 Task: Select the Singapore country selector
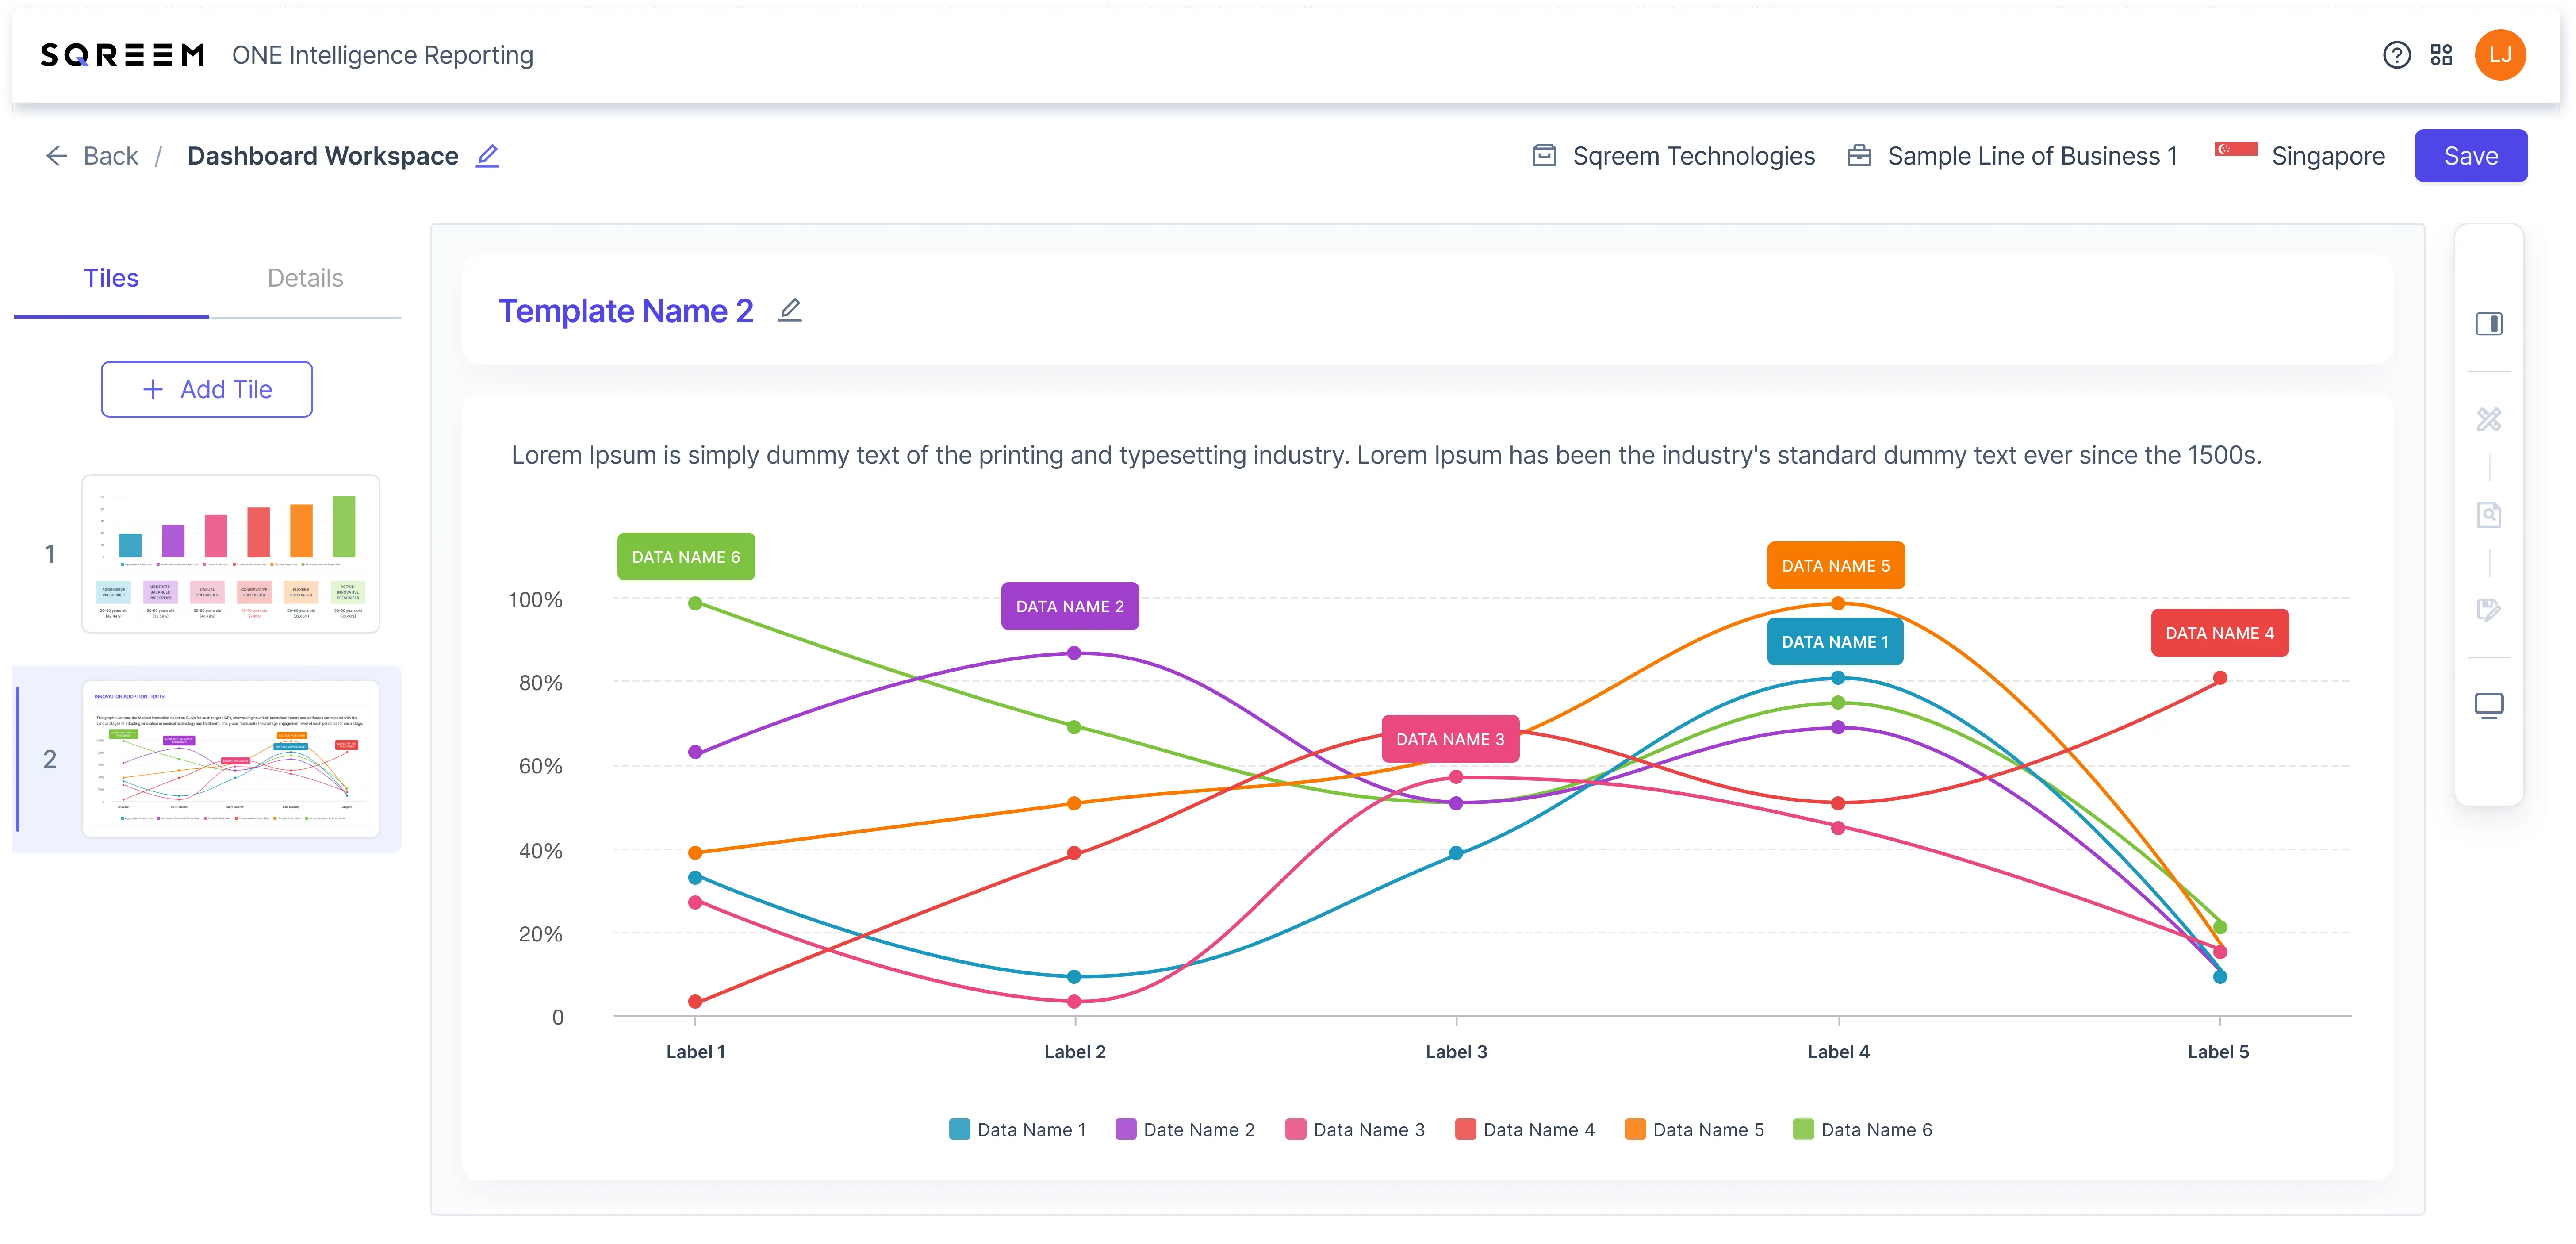pos(2300,156)
